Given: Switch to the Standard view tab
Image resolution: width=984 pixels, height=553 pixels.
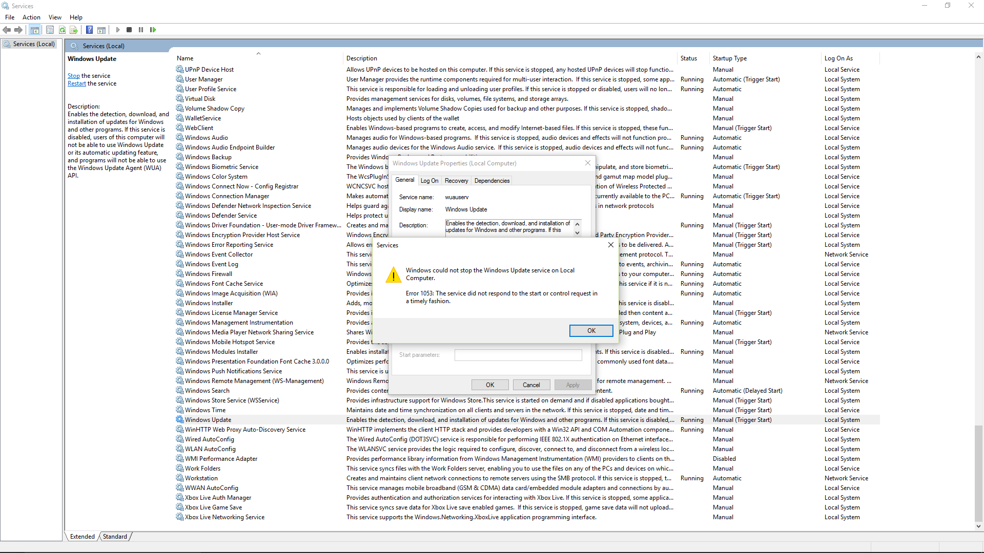Looking at the screenshot, I should click(115, 537).
